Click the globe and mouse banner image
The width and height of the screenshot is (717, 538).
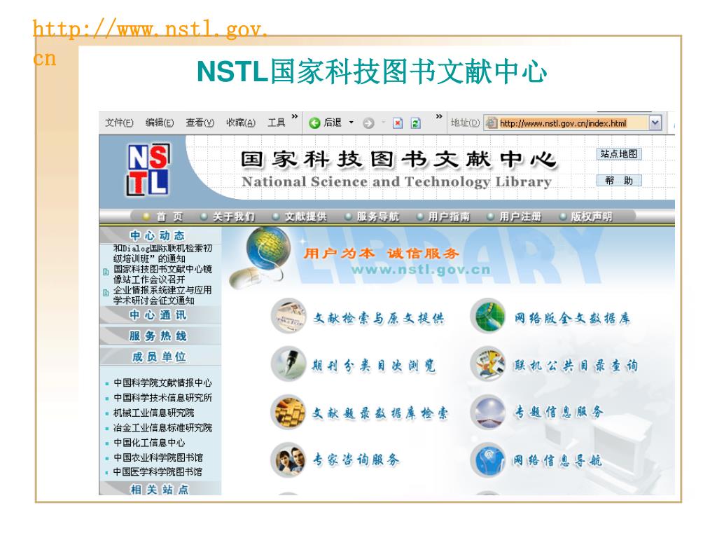click(261, 258)
